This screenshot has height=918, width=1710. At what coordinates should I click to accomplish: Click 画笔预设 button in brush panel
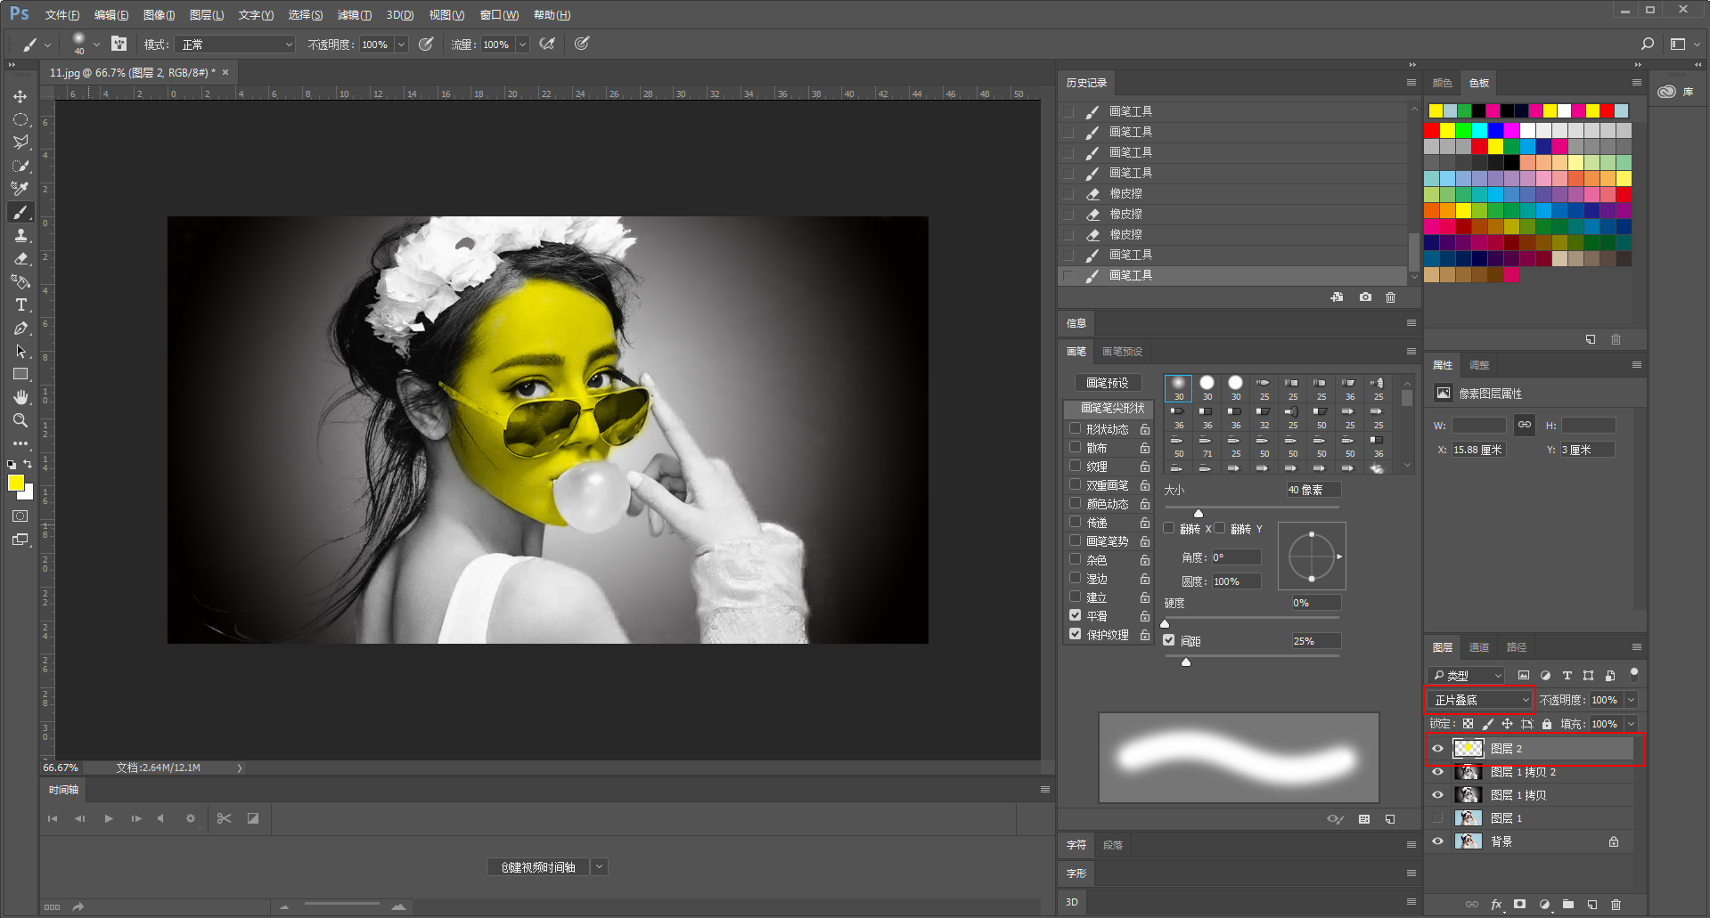[x=1108, y=383]
